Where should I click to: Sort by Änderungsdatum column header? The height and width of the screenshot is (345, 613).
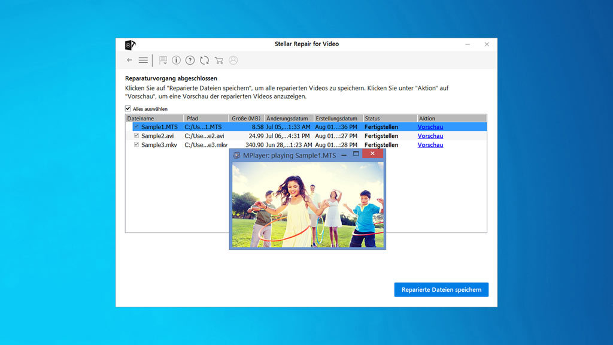point(289,118)
